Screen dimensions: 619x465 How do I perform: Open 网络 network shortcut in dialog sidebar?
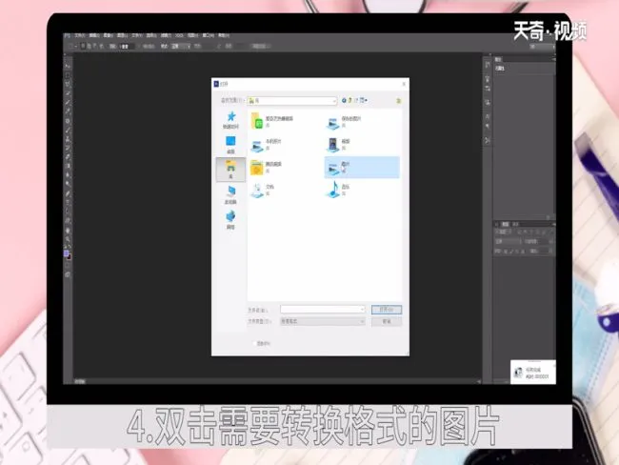pyautogui.click(x=231, y=220)
